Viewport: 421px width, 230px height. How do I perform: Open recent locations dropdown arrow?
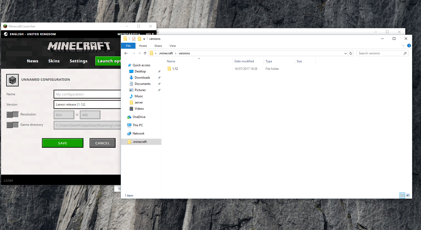pyautogui.click(x=140, y=53)
